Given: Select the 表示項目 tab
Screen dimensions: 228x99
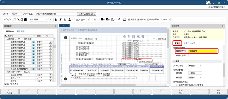Looking at the screenshot, I should coord(21,31).
